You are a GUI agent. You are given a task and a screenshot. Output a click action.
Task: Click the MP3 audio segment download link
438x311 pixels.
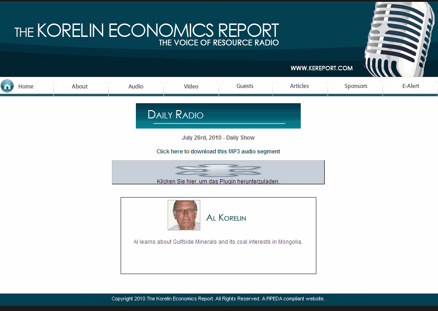[218, 152]
